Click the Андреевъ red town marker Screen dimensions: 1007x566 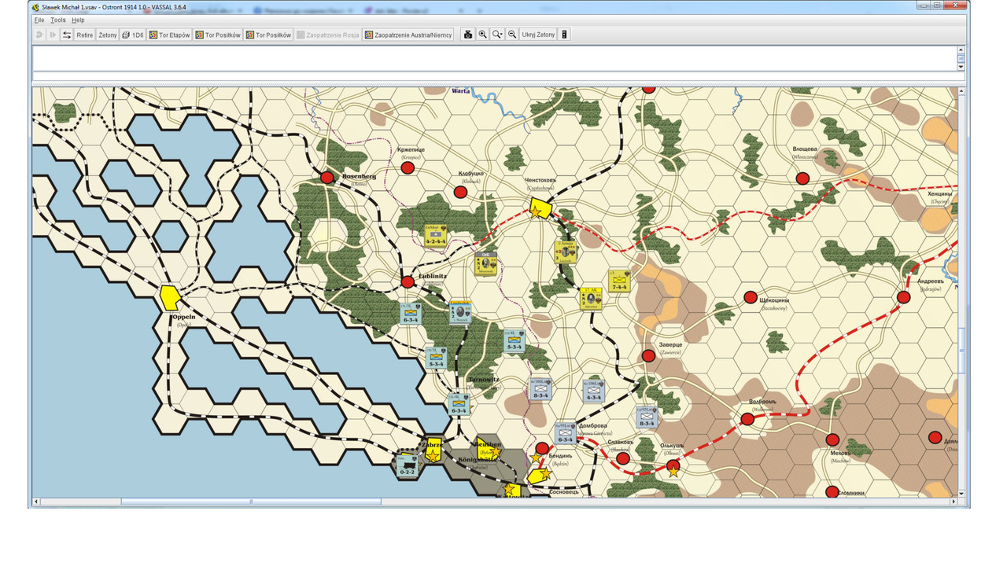coord(903,297)
